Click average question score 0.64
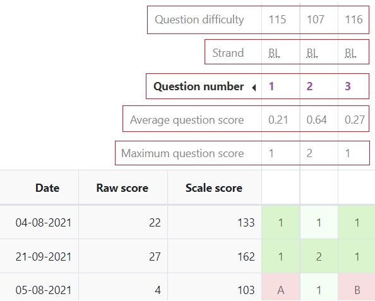The height and width of the screenshot is (301, 375). [316, 119]
